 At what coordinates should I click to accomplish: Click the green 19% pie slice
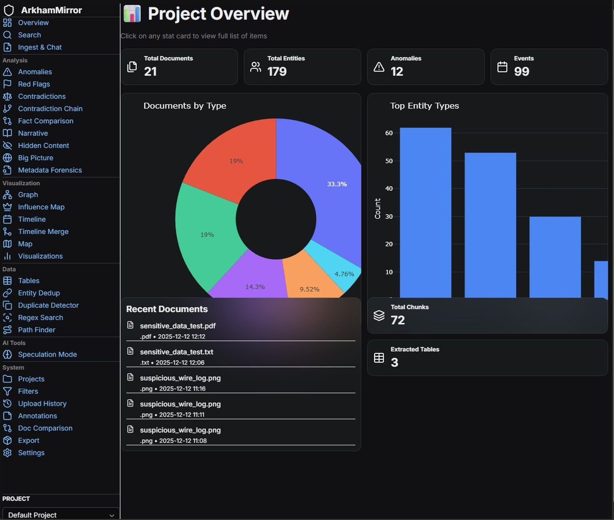(x=206, y=235)
